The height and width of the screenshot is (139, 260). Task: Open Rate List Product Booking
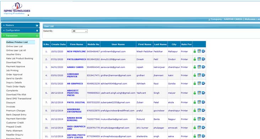click(20, 58)
